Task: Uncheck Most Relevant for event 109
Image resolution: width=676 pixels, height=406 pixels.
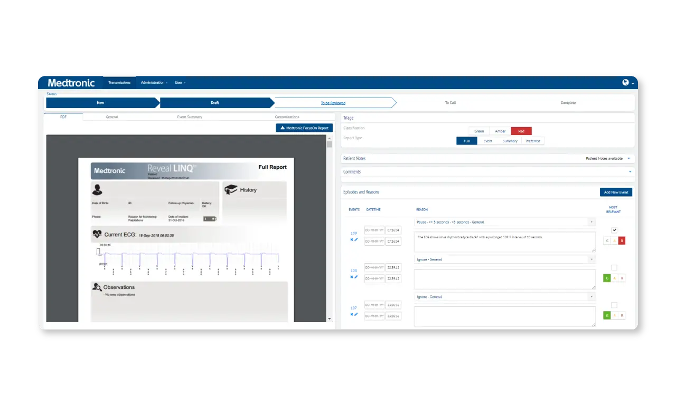Action: [x=614, y=230]
